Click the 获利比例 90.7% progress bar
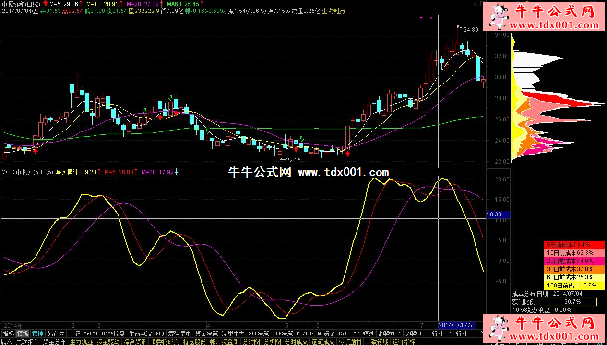607x345 pixels. (571, 302)
